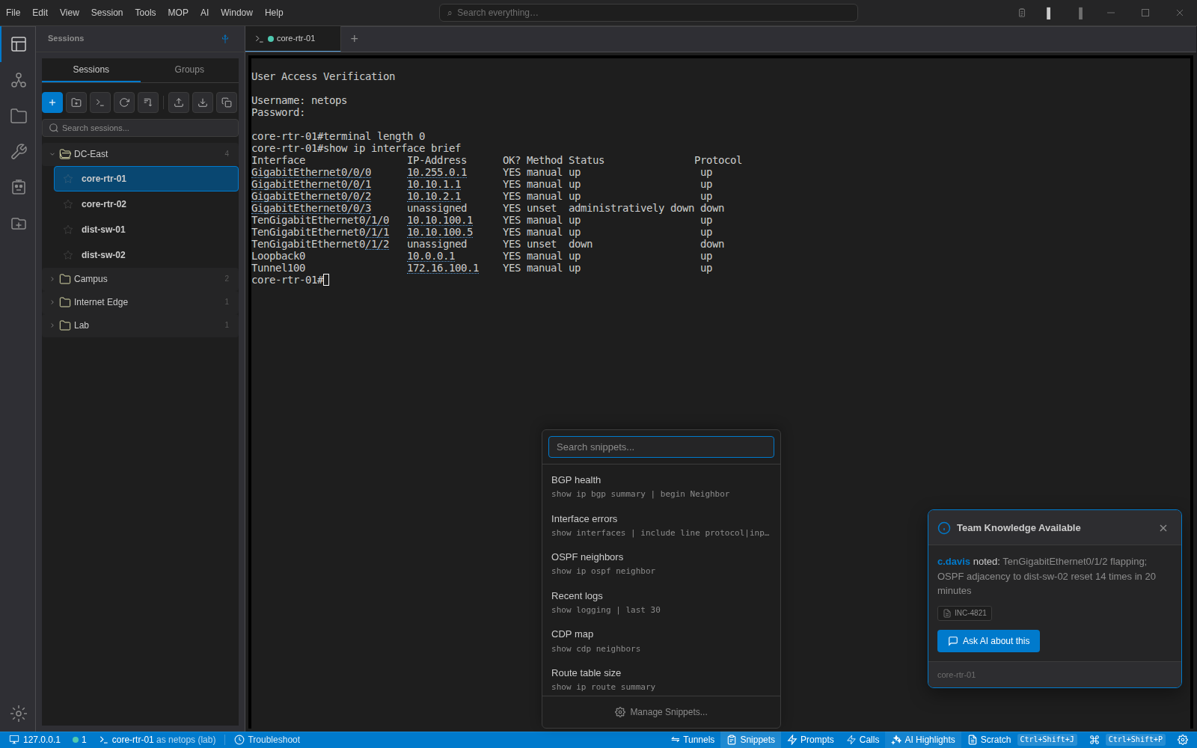Open Scratch pad from the status bar

coord(1023,740)
